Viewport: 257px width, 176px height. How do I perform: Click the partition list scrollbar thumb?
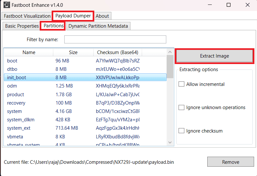170,67
